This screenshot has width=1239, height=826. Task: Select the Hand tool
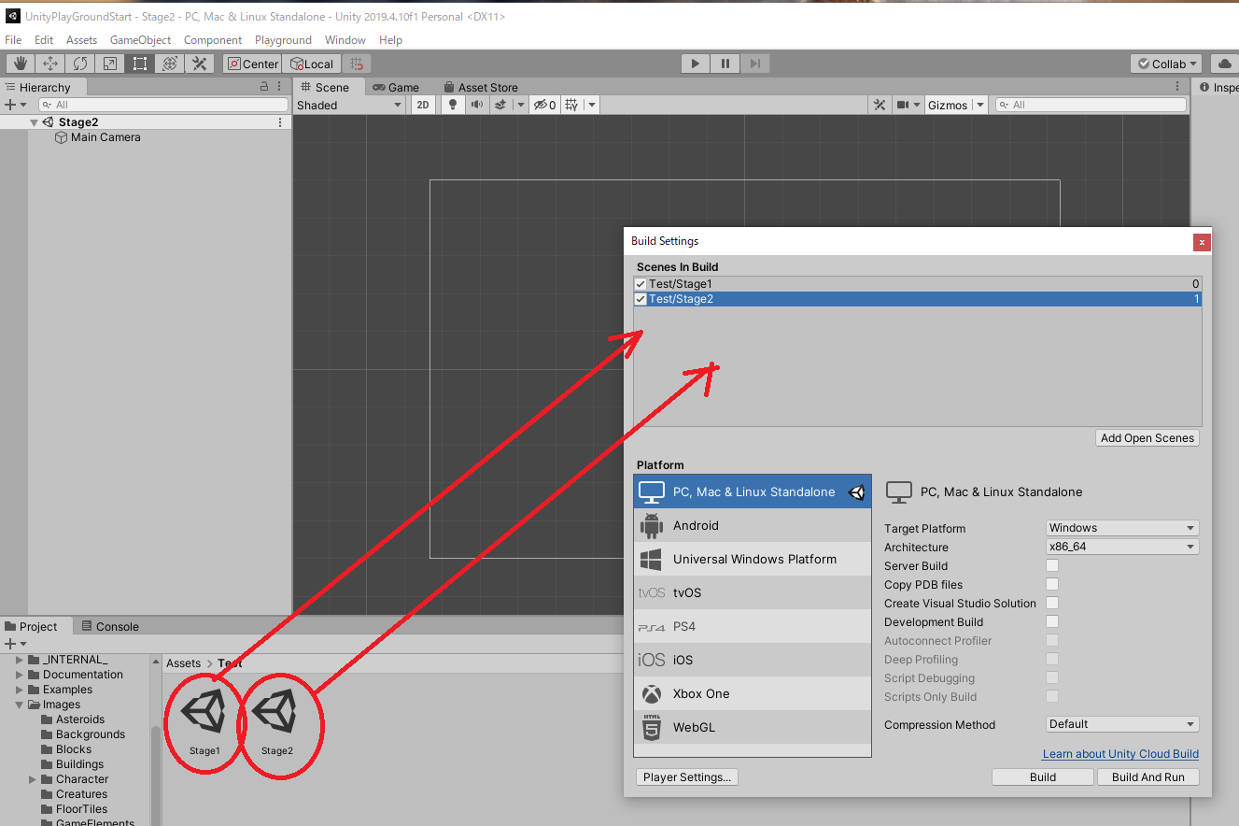point(21,64)
